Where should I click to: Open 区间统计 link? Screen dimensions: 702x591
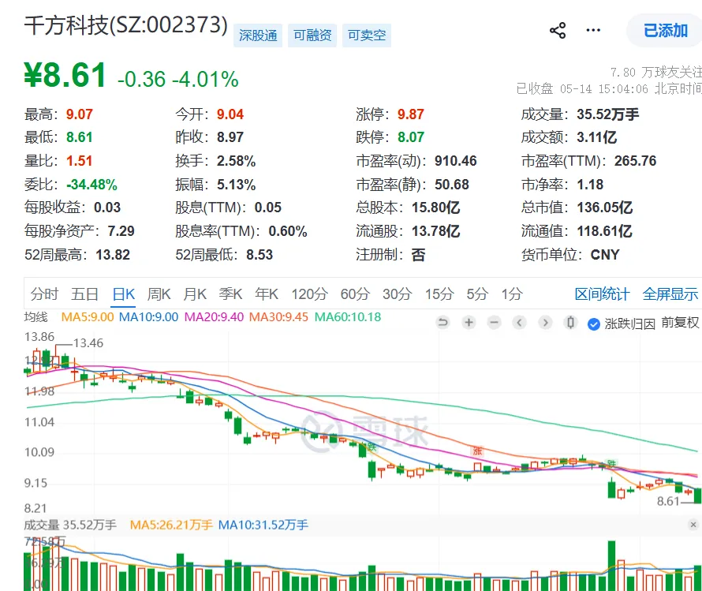pos(602,294)
